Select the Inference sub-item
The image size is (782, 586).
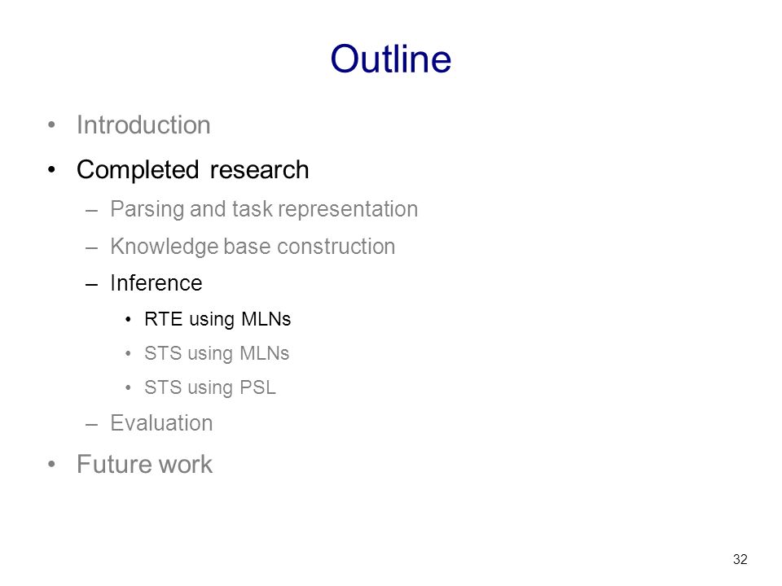point(156,283)
